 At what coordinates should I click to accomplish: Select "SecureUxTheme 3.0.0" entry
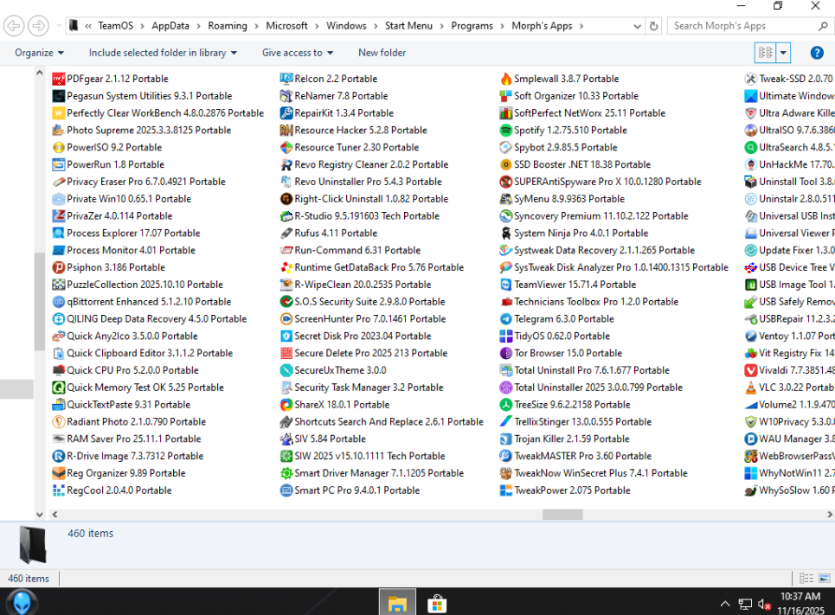(x=333, y=370)
